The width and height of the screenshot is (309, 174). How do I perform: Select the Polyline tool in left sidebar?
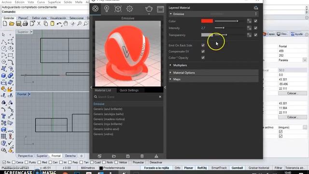[x=3, y=42]
